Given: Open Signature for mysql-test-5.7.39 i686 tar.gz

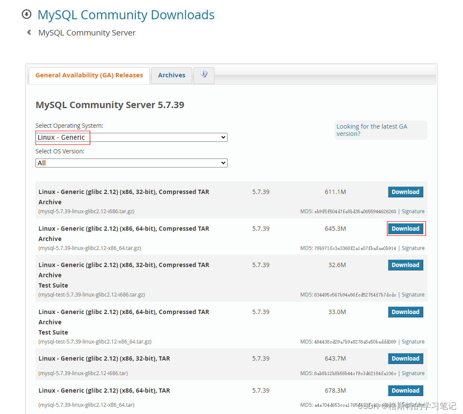Looking at the screenshot, I should [x=413, y=295].
